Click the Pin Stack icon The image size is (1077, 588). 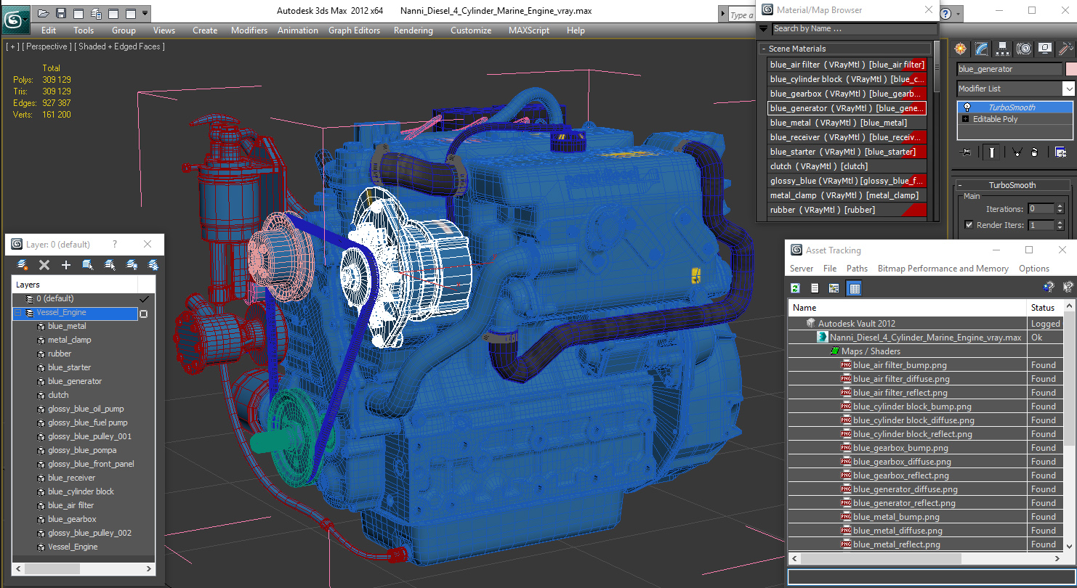966,152
